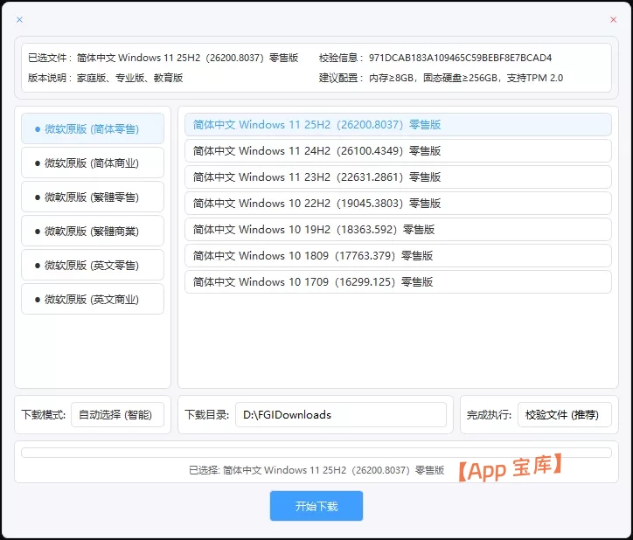The height and width of the screenshot is (540, 633).
Task: Open the 下载模式 自动选择 (智能) dropdown
Action: [117, 414]
